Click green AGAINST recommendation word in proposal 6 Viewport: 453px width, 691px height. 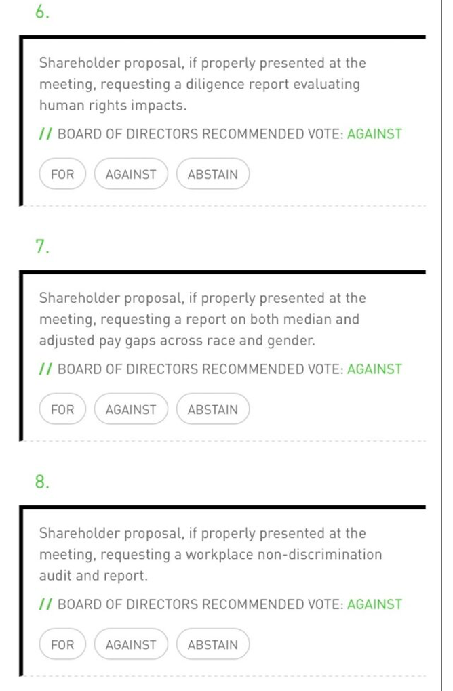point(374,134)
